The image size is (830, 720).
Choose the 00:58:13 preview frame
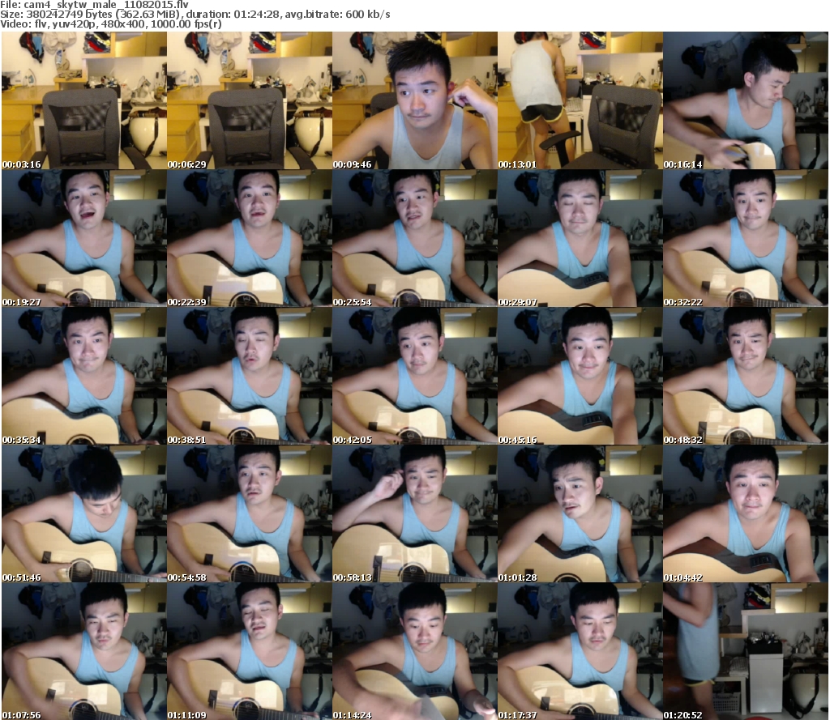(x=415, y=513)
